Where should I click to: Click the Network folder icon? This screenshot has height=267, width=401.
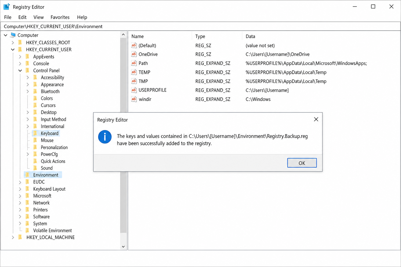(x=27, y=203)
